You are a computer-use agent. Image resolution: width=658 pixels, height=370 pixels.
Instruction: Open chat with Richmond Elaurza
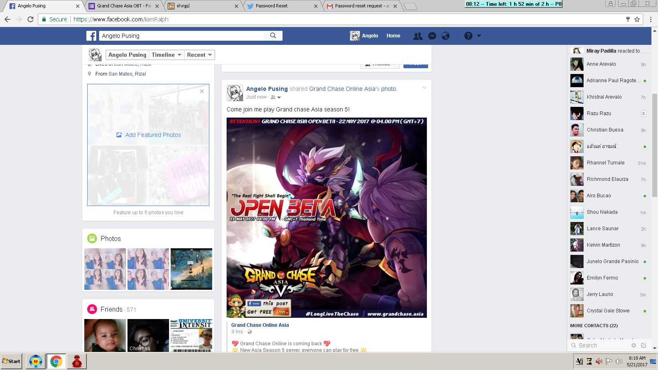tap(609, 179)
